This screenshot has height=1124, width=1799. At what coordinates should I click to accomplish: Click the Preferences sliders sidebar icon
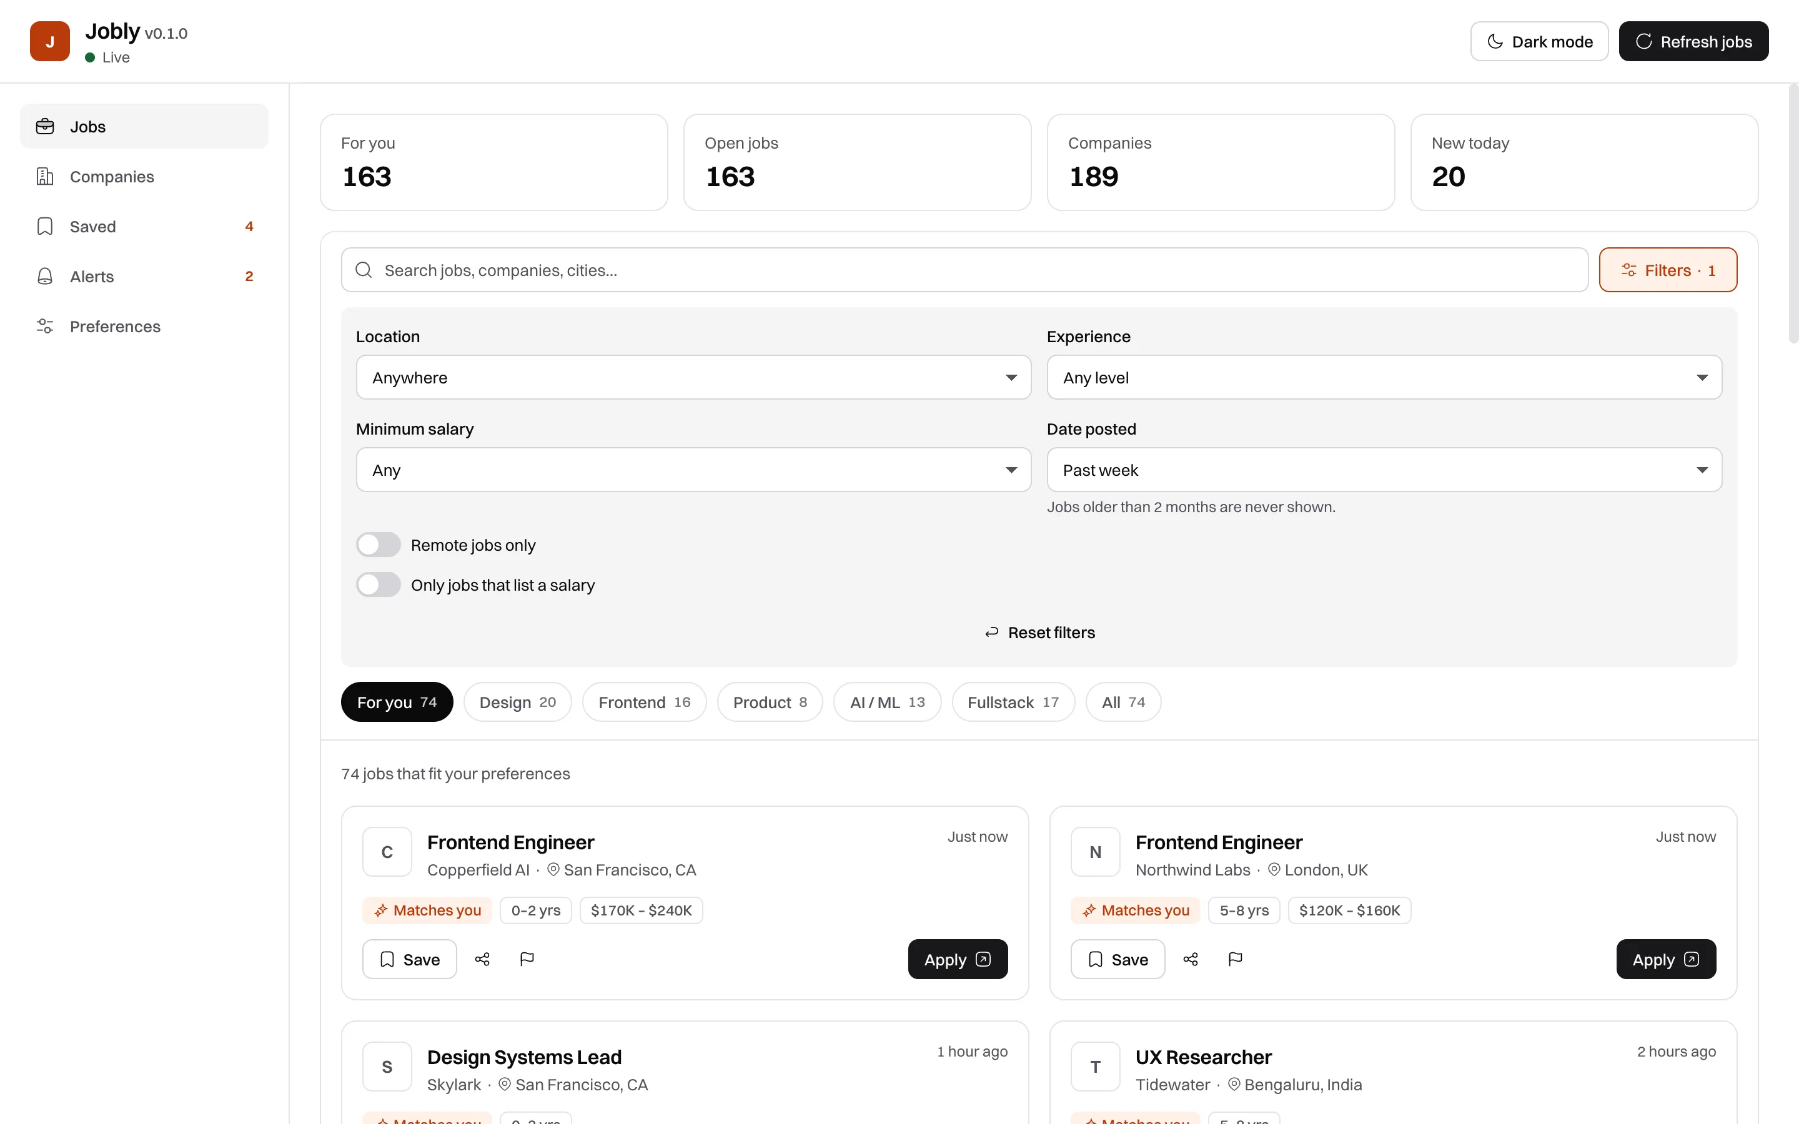pos(46,325)
